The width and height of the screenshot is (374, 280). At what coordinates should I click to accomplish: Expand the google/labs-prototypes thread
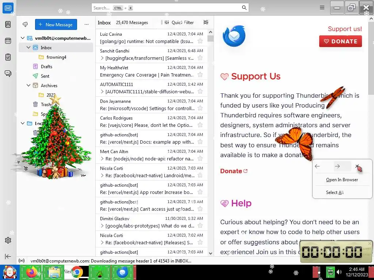point(102,226)
